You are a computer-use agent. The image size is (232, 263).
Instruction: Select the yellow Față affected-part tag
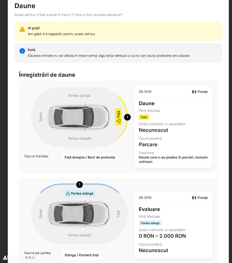click(144, 117)
